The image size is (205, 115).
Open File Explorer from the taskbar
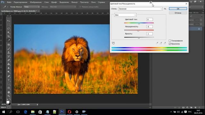coord(33,112)
